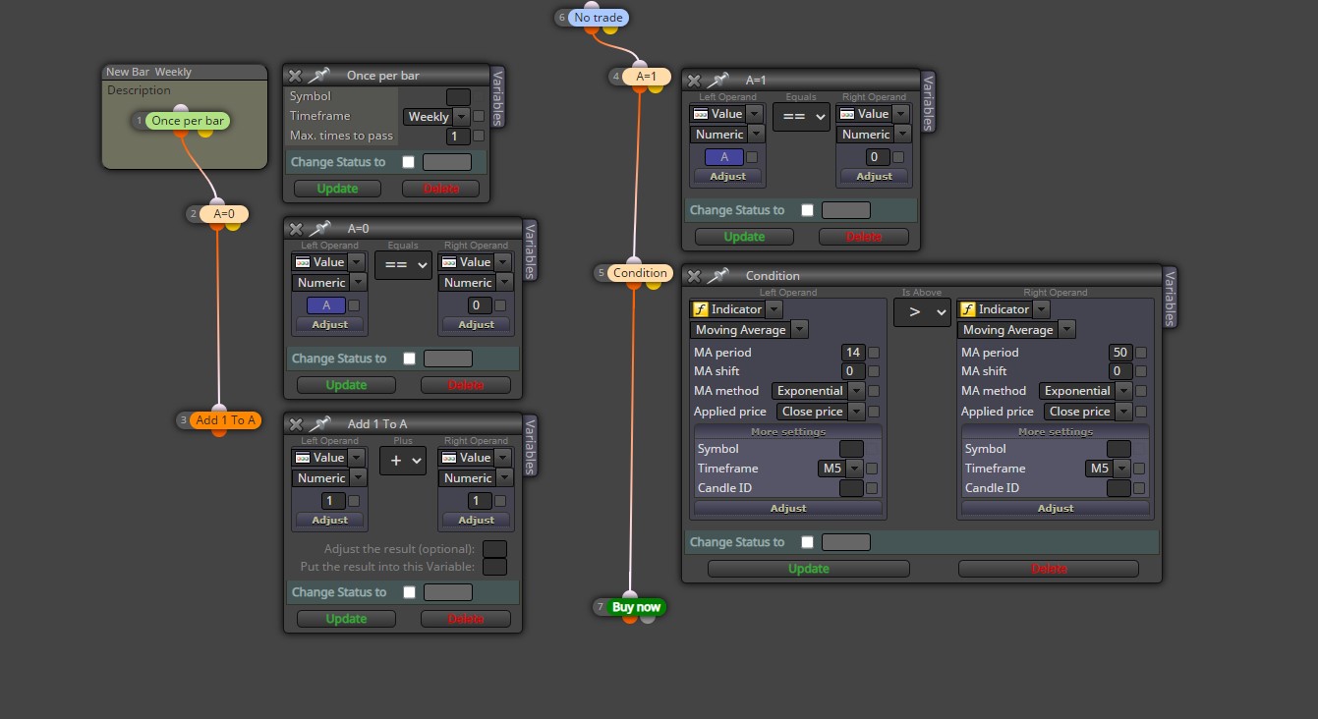Toggle Change Status checkbox in A=0 panel

coord(409,359)
